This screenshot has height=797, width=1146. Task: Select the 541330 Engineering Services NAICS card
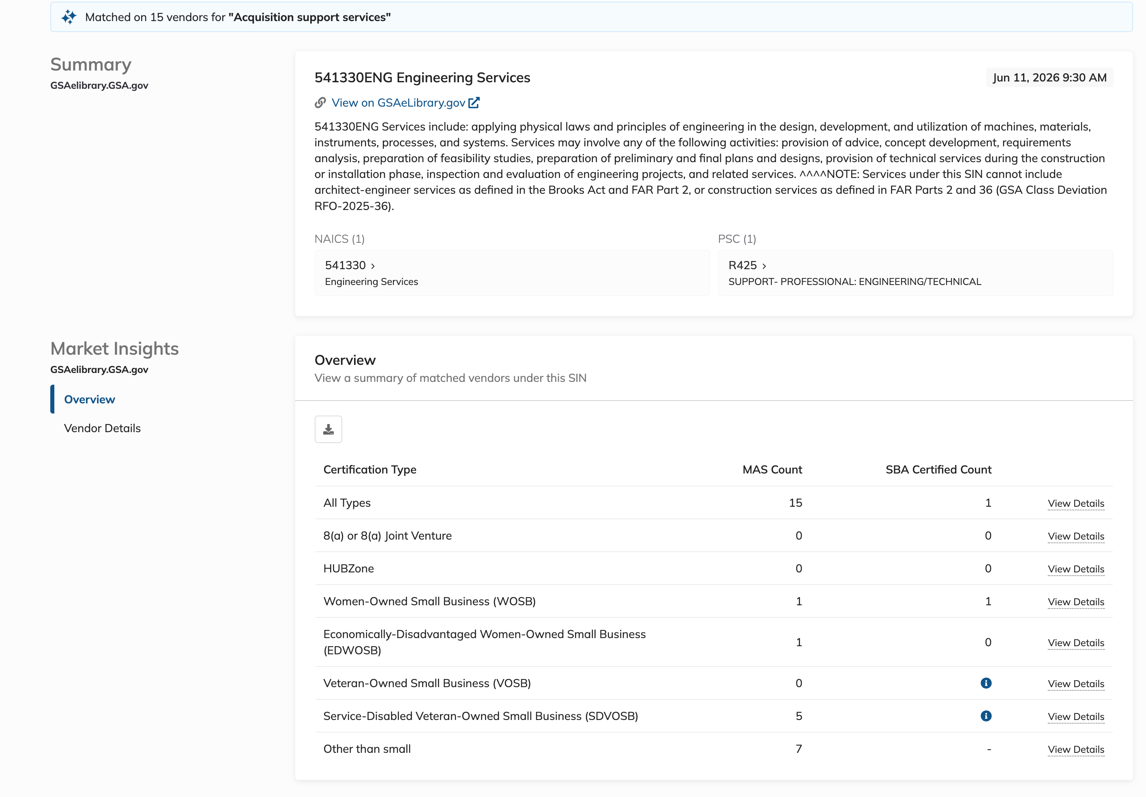click(x=512, y=273)
